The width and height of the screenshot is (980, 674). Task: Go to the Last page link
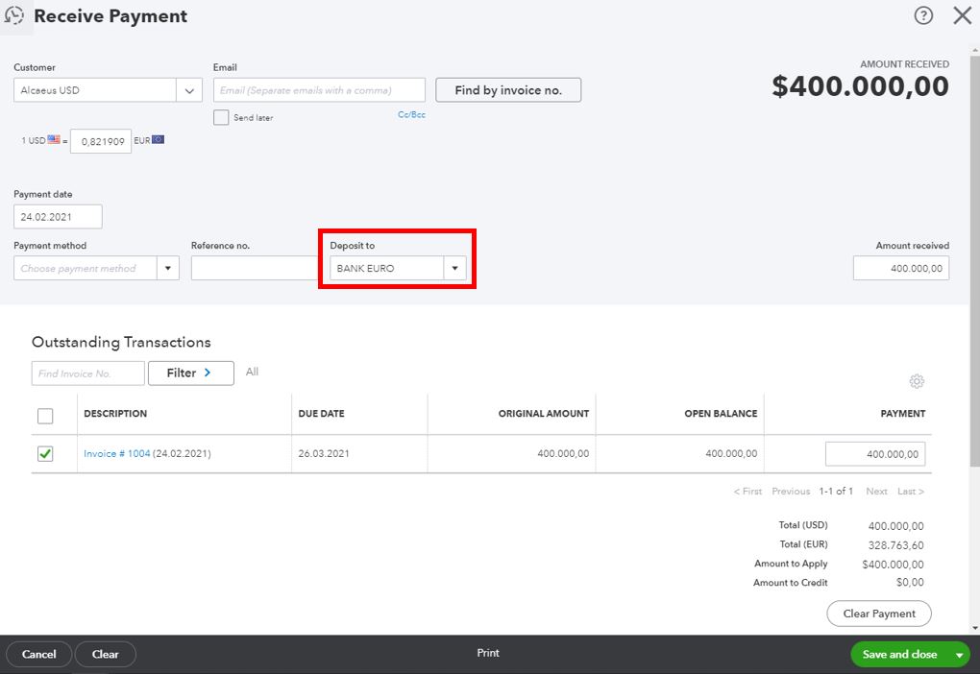pyautogui.click(x=911, y=492)
